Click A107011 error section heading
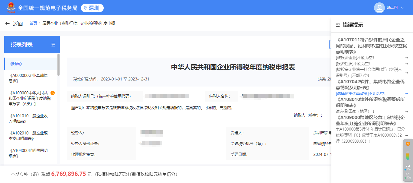413x183 pixels. 371,46
